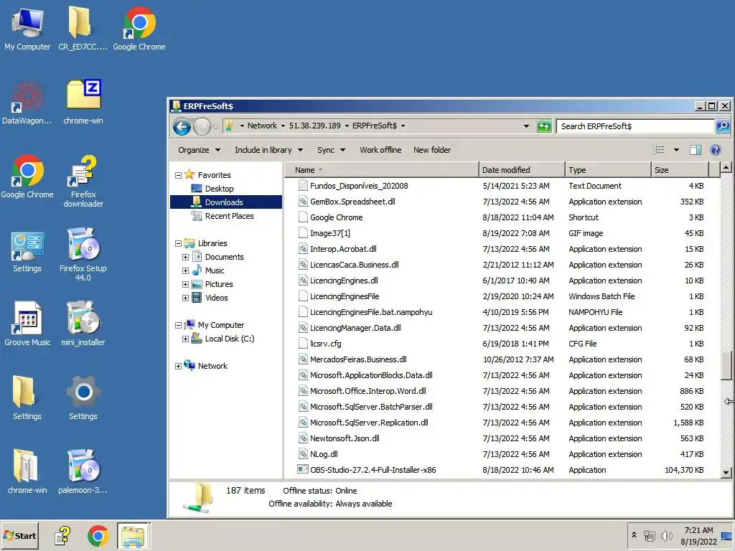Image resolution: width=735 pixels, height=551 pixels.
Task: Select the palemoon-3 installer desktop icon
Action: [83, 471]
